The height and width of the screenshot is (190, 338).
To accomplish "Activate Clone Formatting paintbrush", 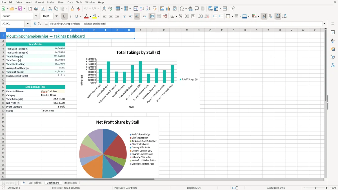I will tap(72, 9).
